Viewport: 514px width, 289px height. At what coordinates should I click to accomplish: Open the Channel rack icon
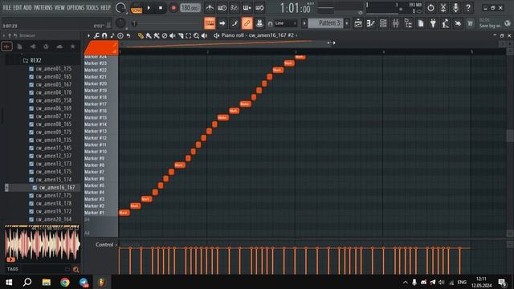(x=383, y=23)
